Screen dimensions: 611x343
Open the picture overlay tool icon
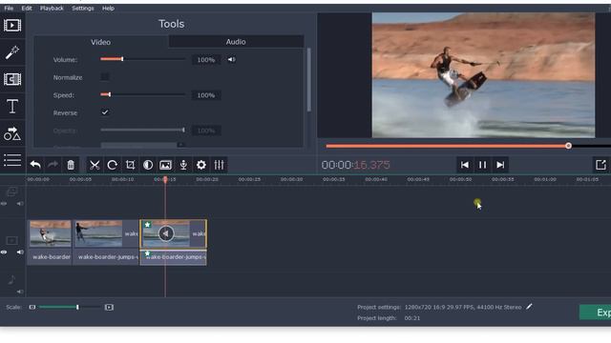(x=165, y=165)
